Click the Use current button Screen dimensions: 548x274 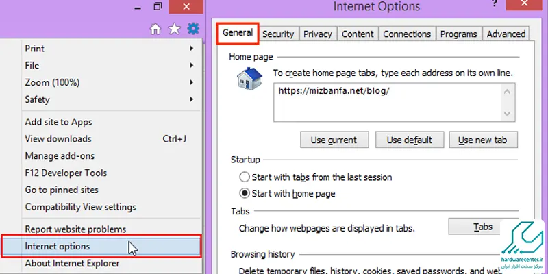(x=334, y=140)
